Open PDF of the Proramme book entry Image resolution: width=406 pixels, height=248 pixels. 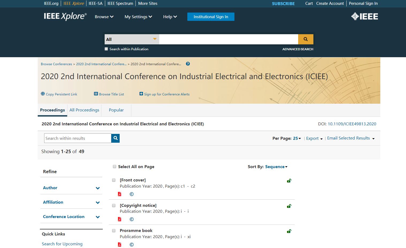(120, 245)
